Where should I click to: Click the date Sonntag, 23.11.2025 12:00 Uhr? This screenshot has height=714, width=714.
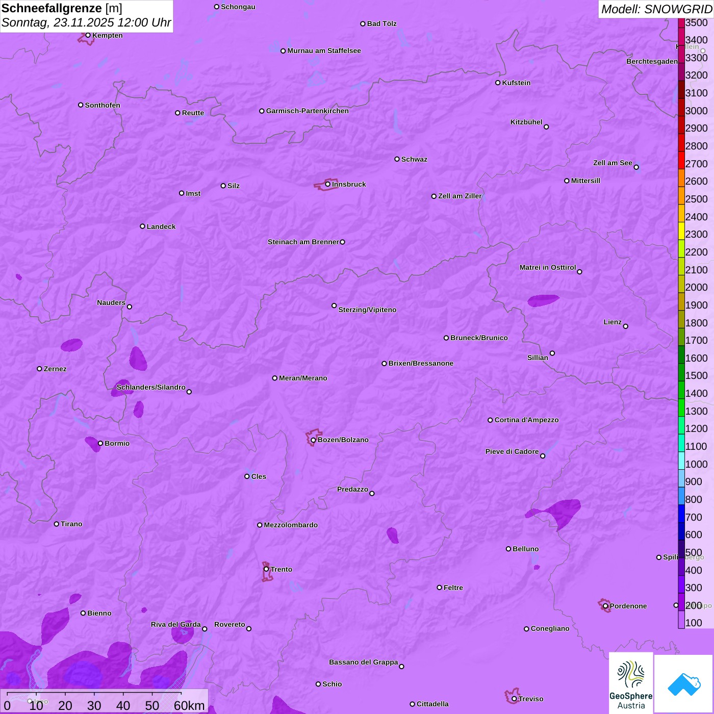pyautogui.click(x=86, y=23)
